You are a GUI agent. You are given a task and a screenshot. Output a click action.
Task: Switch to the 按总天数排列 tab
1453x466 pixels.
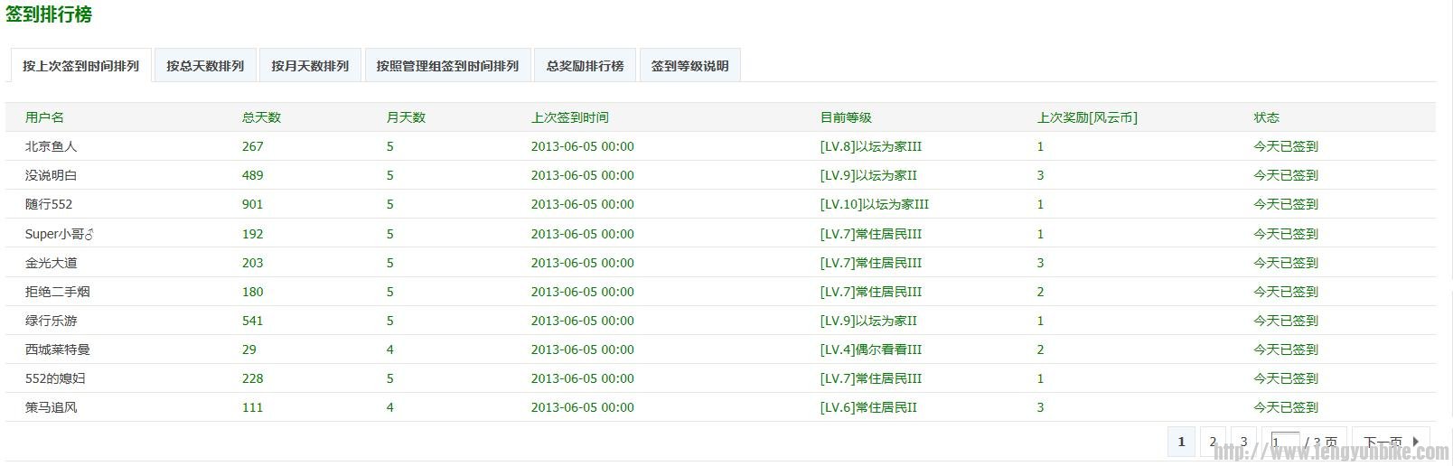(205, 66)
